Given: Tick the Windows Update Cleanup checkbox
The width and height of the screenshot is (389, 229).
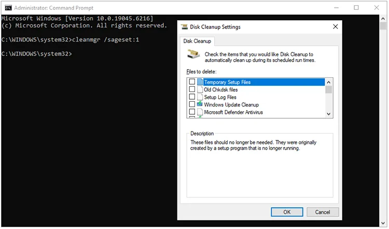Looking at the screenshot, I should click(x=192, y=104).
